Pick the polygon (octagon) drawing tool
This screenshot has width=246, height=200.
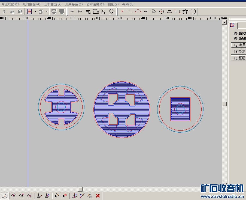pyautogui.click(x=193, y=11)
